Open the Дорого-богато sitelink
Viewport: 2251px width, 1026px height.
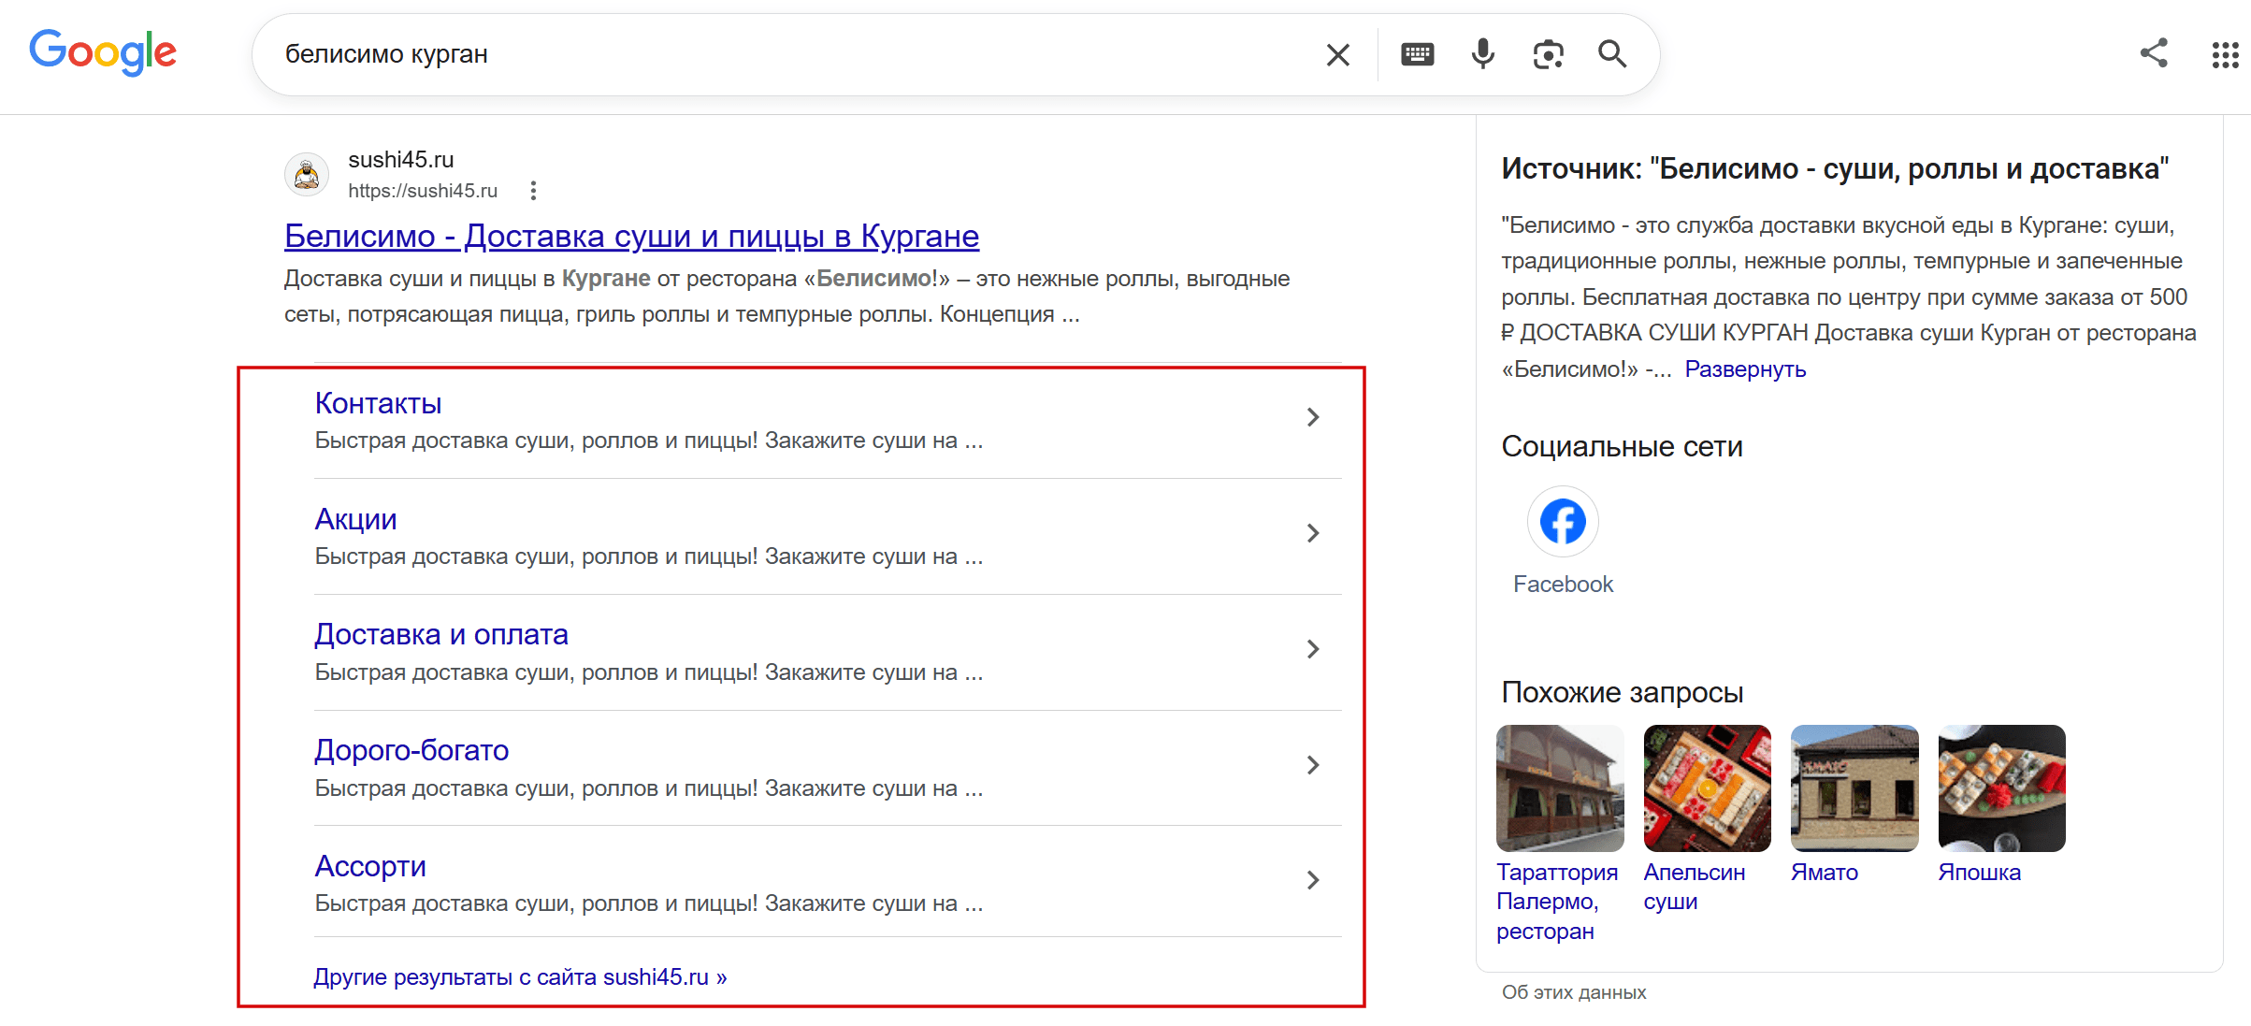tap(411, 750)
